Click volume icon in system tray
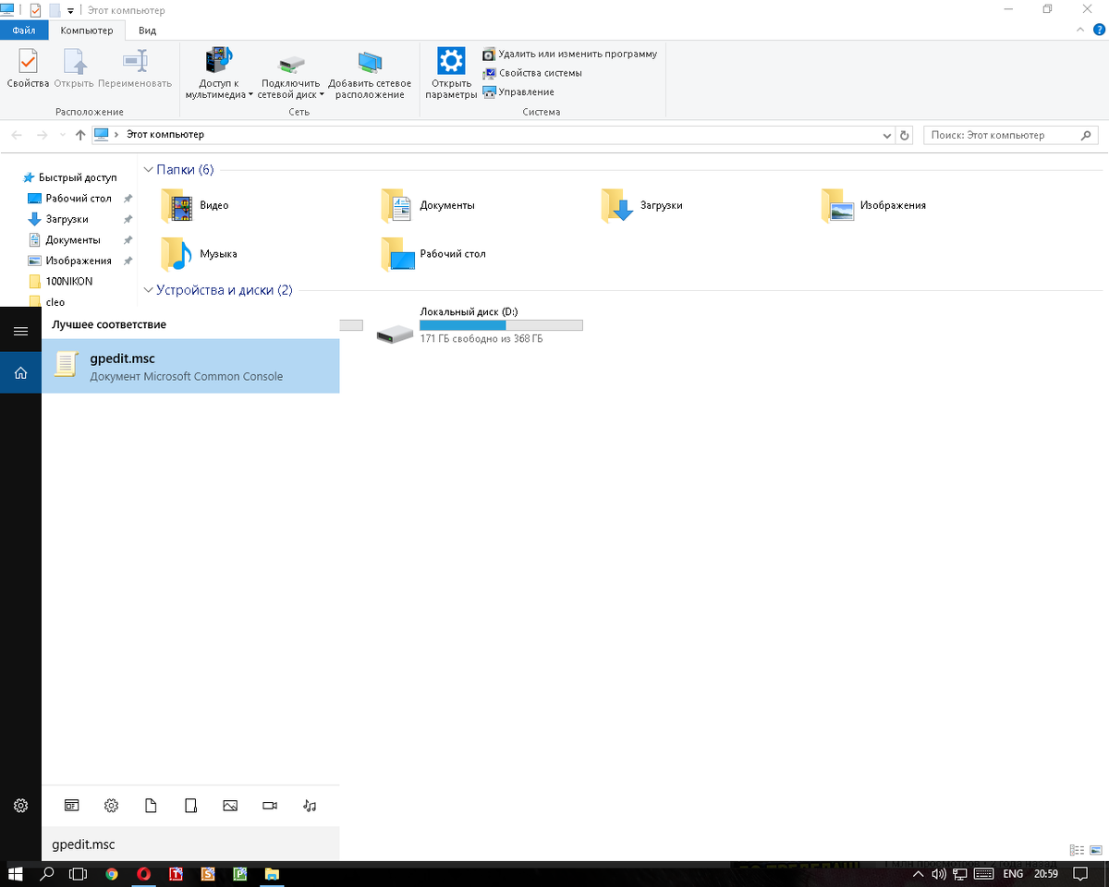This screenshot has width=1109, height=887. coord(938,873)
